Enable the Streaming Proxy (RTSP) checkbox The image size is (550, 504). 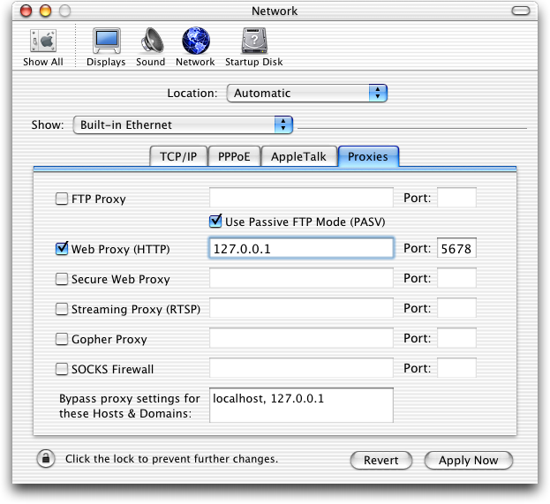[x=62, y=309]
